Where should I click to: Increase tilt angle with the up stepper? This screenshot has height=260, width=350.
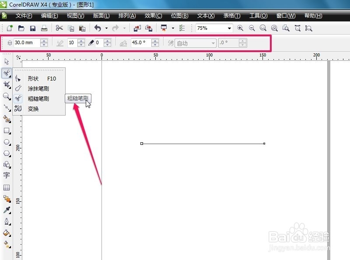[155, 41]
